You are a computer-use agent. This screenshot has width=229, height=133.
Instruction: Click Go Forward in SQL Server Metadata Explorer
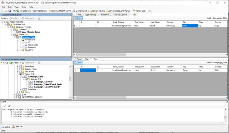[28, 63]
